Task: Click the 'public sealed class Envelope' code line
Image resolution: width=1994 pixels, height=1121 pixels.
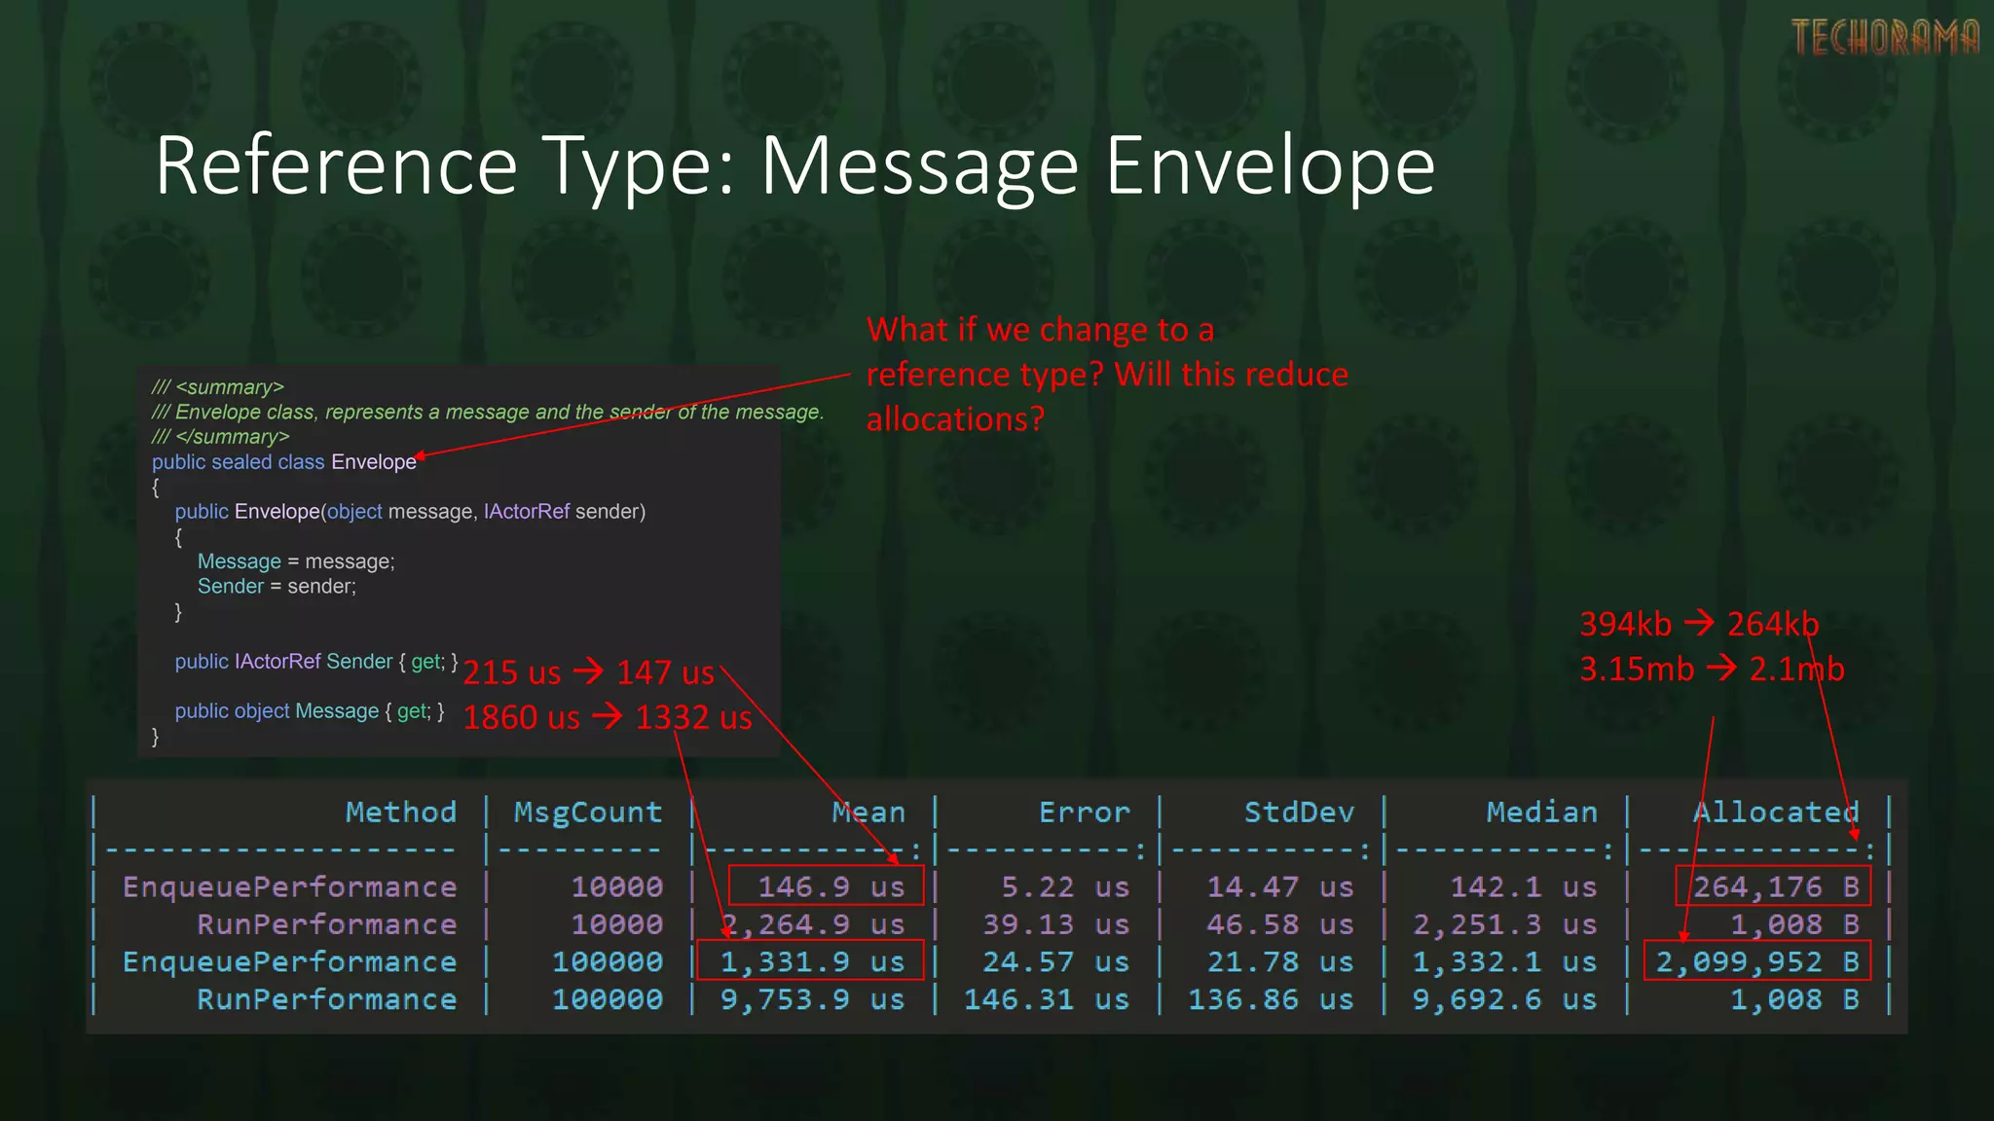Action: coord(283,462)
